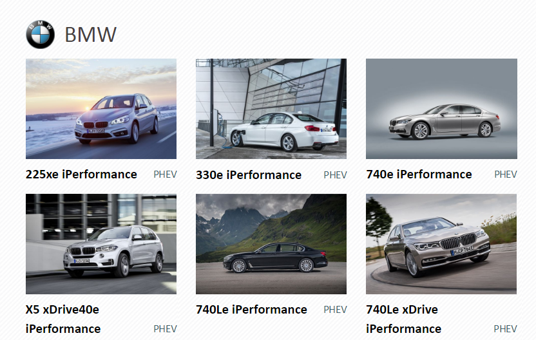Open the white X5 xDrive40e photo
The width and height of the screenshot is (536, 340).
click(101, 244)
